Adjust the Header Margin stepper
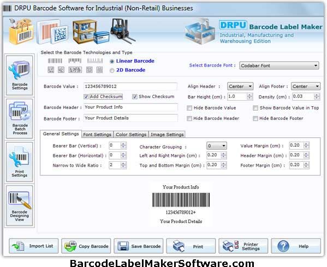 click(306, 155)
